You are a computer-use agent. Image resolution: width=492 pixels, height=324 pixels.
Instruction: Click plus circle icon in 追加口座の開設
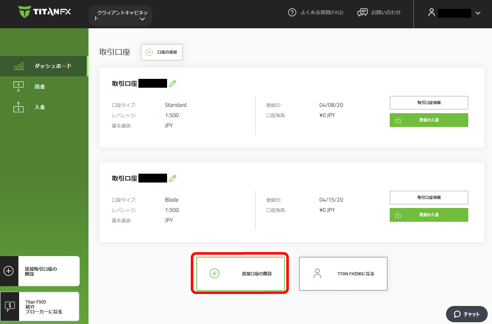(x=214, y=273)
